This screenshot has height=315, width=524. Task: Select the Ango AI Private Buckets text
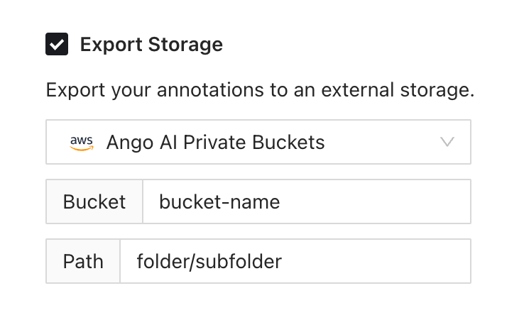click(215, 142)
